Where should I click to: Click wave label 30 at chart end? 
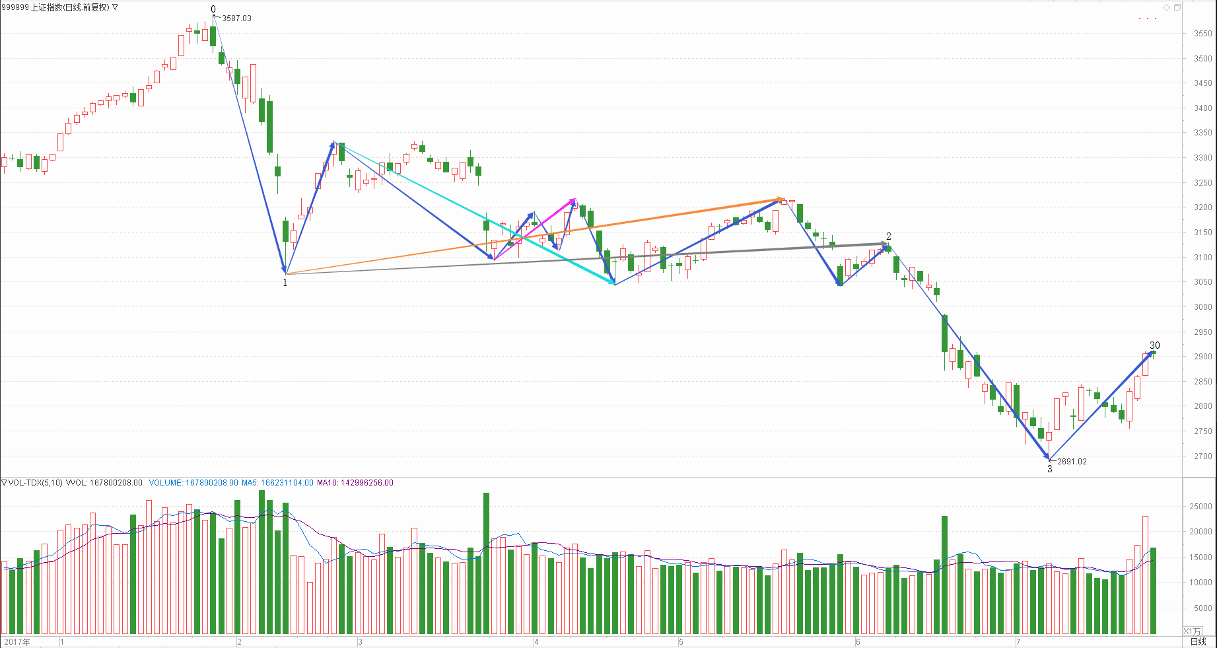(1154, 345)
